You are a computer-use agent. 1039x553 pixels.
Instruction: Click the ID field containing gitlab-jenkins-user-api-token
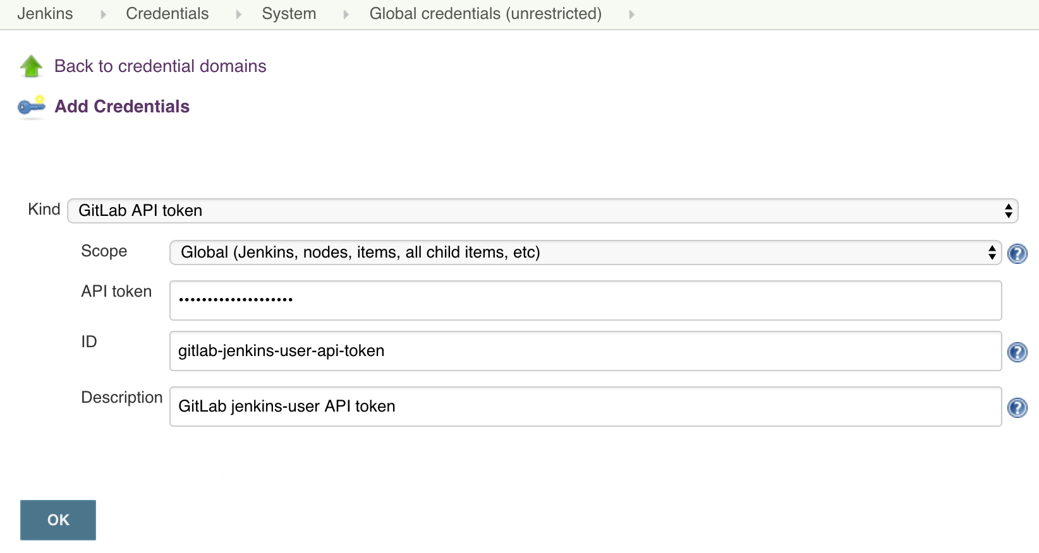[x=585, y=351]
